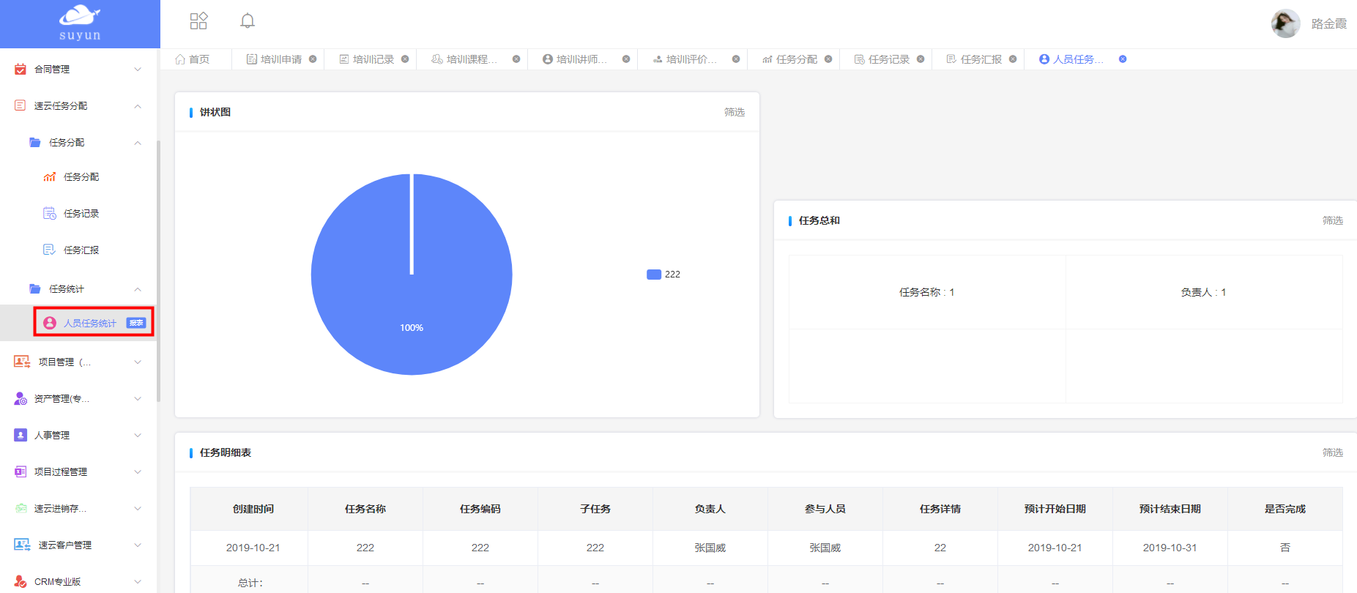Collapse the 任务分配 folder chevron
The width and height of the screenshot is (1357, 593).
[138, 143]
